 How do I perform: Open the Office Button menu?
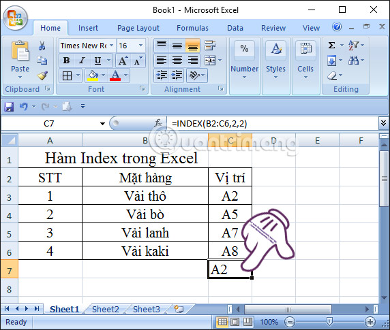16,18
